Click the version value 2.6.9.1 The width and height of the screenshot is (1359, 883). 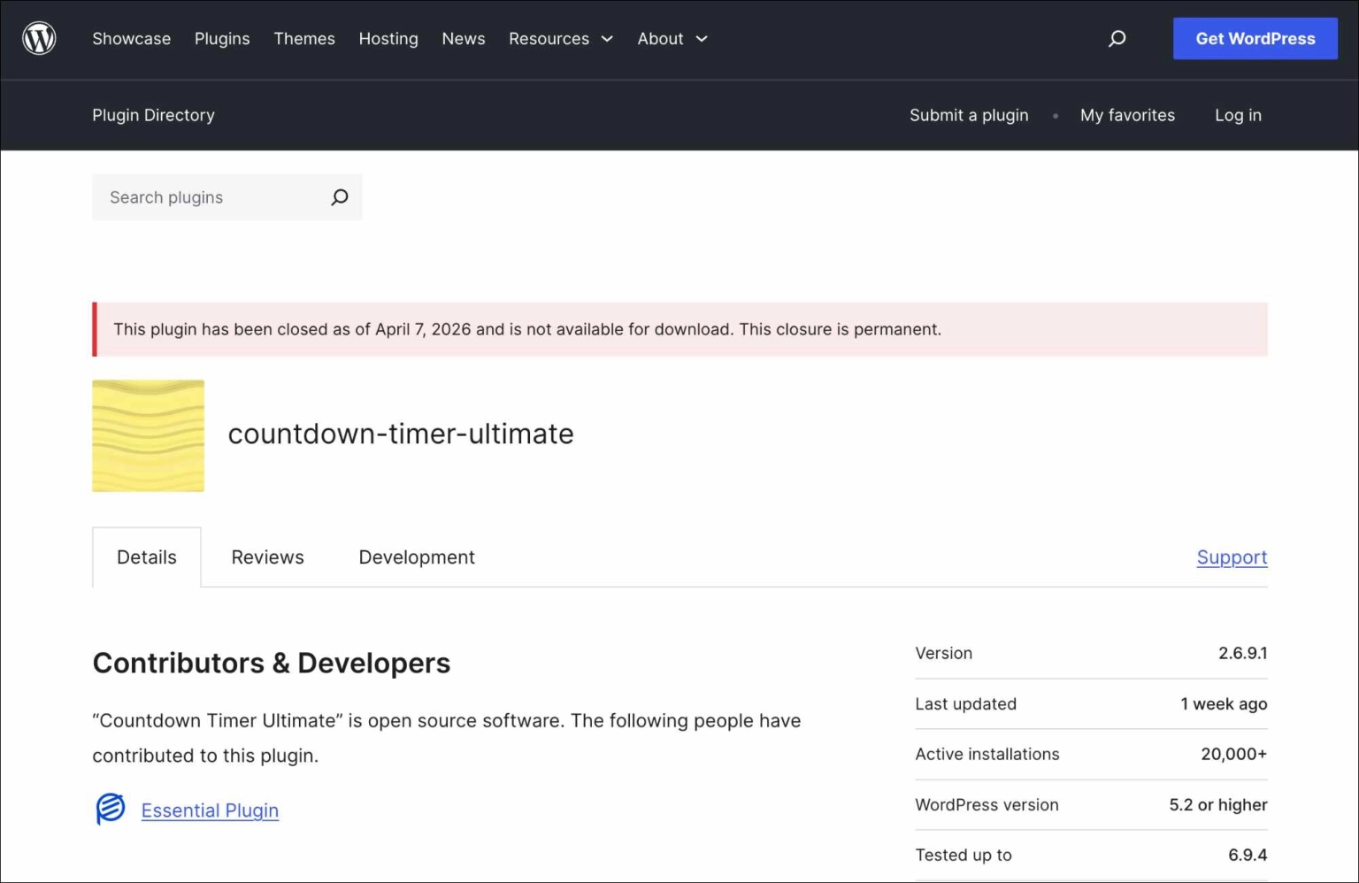(1242, 653)
